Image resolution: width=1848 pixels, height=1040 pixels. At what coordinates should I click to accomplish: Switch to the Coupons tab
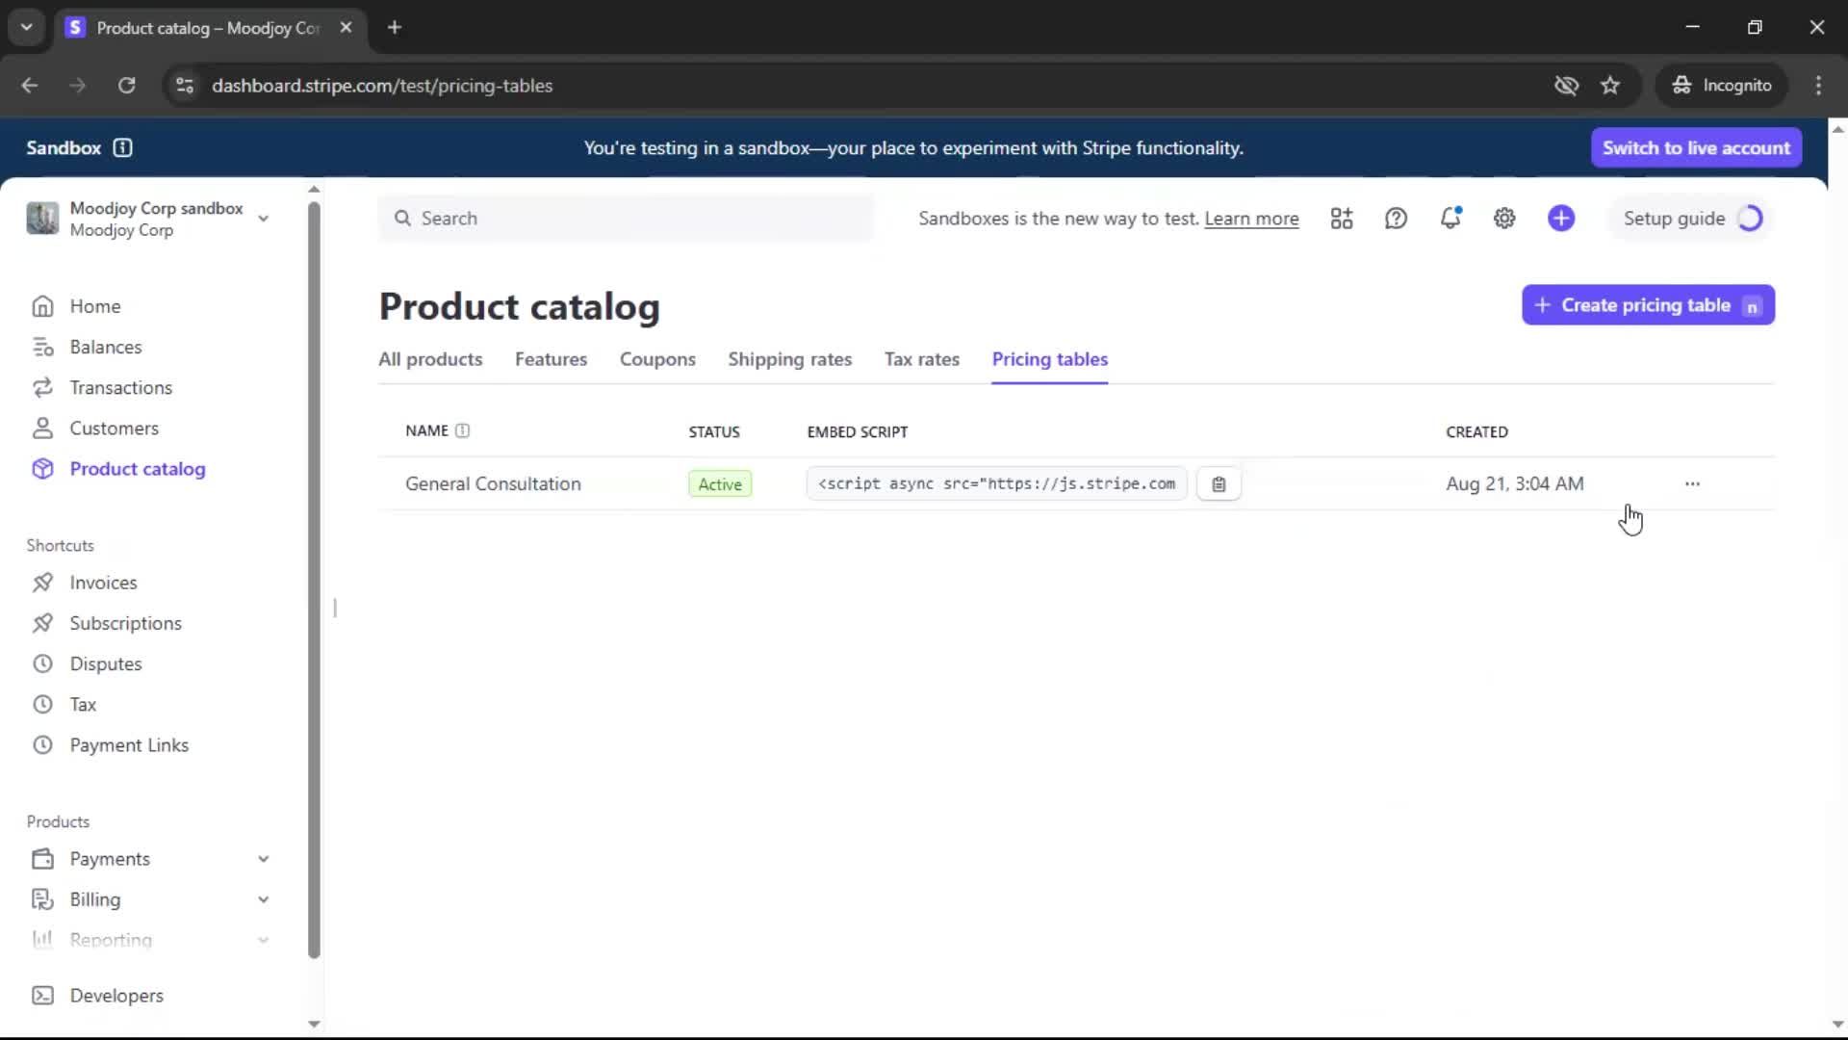tap(657, 359)
